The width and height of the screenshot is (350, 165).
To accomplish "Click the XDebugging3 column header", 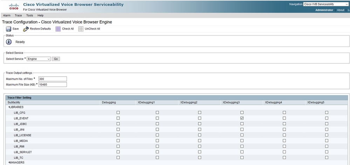I will [231, 102].
